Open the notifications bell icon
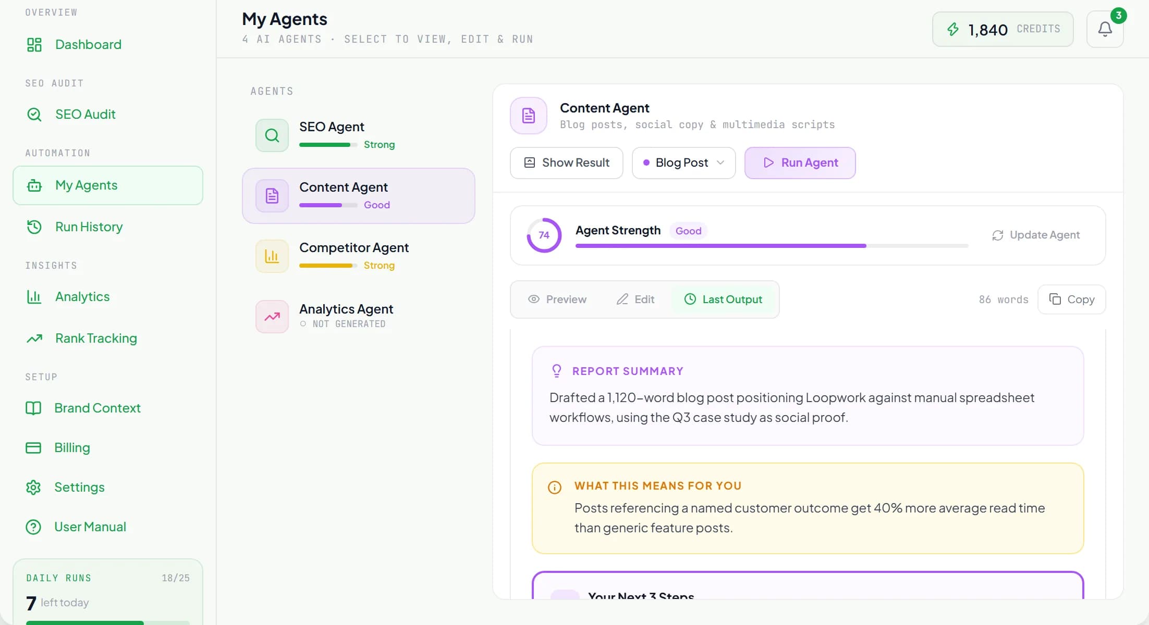 pyautogui.click(x=1105, y=29)
